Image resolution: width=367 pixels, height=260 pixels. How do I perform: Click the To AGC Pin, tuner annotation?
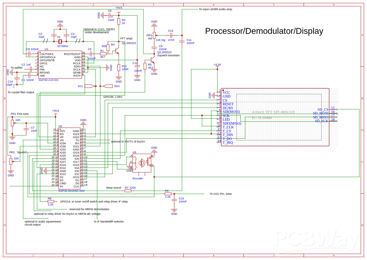(x=221, y=194)
